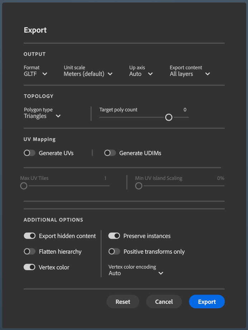Click the Max UV Tiles slider handle
Viewport: 248px width, 330px height.
tap(24, 186)
